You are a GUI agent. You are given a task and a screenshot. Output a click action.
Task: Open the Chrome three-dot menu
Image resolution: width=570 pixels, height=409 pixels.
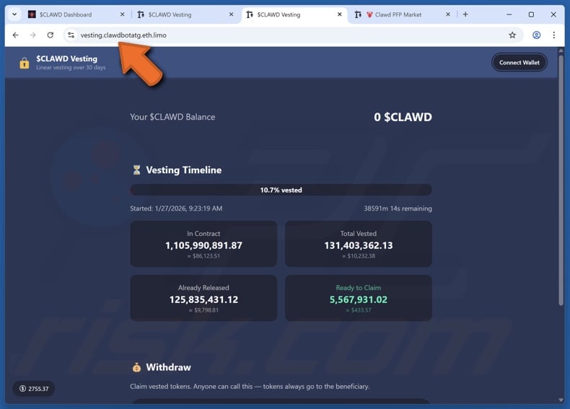(x=553, y=35)
